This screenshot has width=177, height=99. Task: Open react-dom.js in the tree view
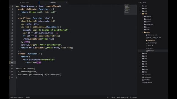[152, 43]
